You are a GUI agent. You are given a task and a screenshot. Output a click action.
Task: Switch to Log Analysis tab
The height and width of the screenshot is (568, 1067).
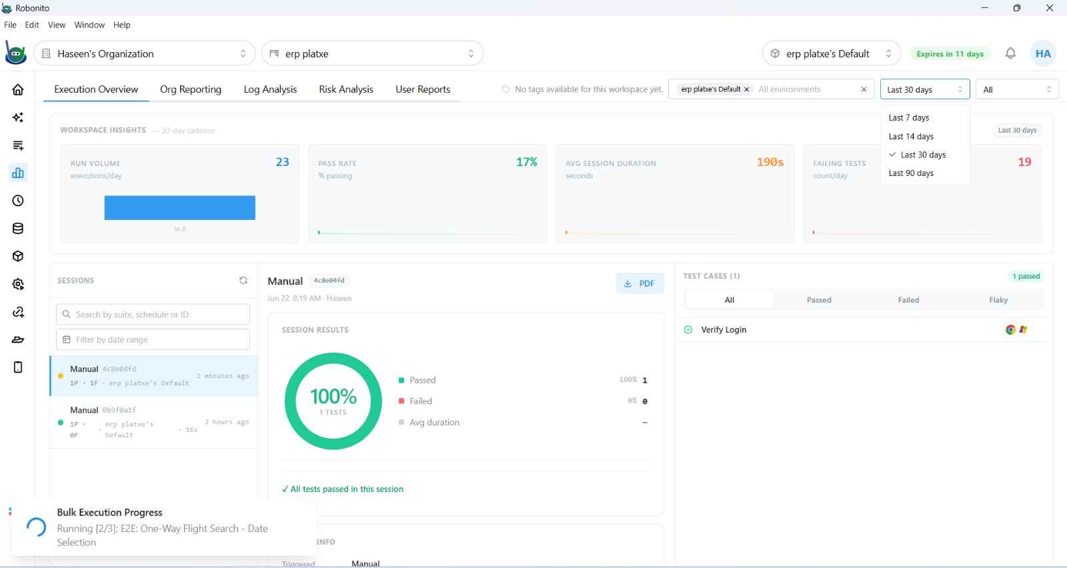pos(270,89)
